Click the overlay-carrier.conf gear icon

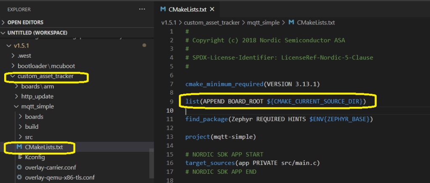[x=19, y=167]
